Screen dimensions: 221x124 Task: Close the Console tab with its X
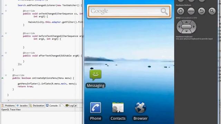point(60,105)
